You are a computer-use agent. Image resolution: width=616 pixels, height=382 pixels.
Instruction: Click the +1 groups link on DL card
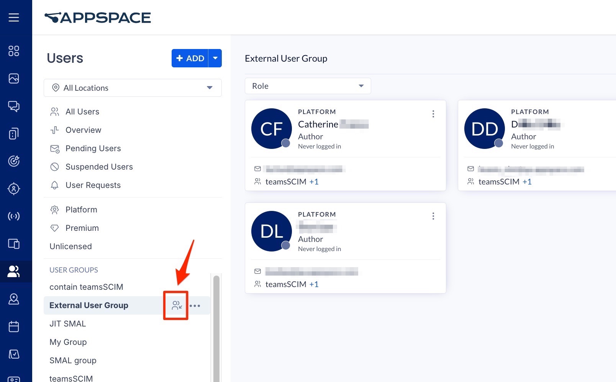(x=314, y=284)
